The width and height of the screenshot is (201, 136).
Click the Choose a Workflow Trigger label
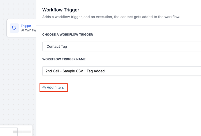click(67, 35)
